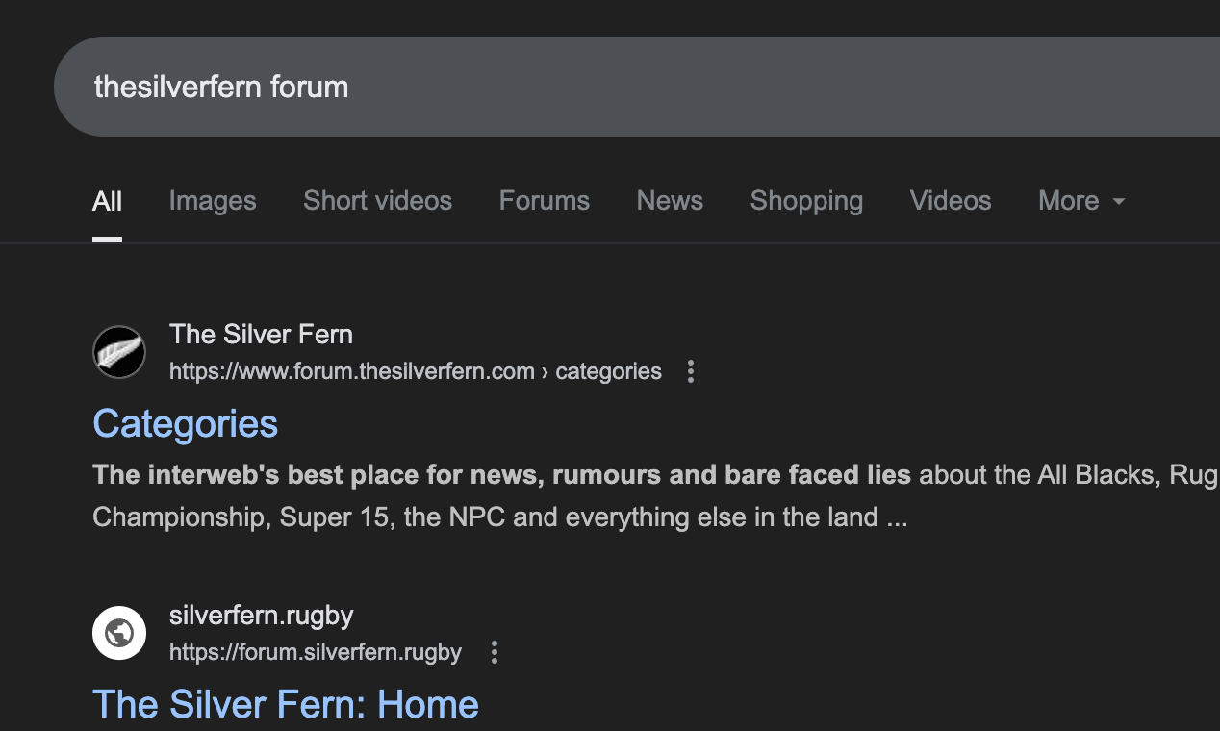
Task: Open three-dot menu for thesilverfern.com result
Action: click(691, 371)
